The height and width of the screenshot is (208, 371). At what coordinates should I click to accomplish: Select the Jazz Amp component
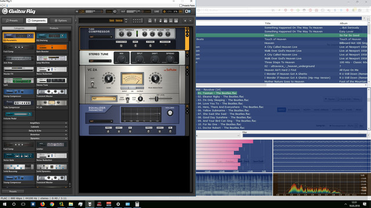(19, 60)
